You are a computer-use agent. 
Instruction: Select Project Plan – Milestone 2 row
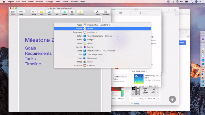tap(102, 25)
